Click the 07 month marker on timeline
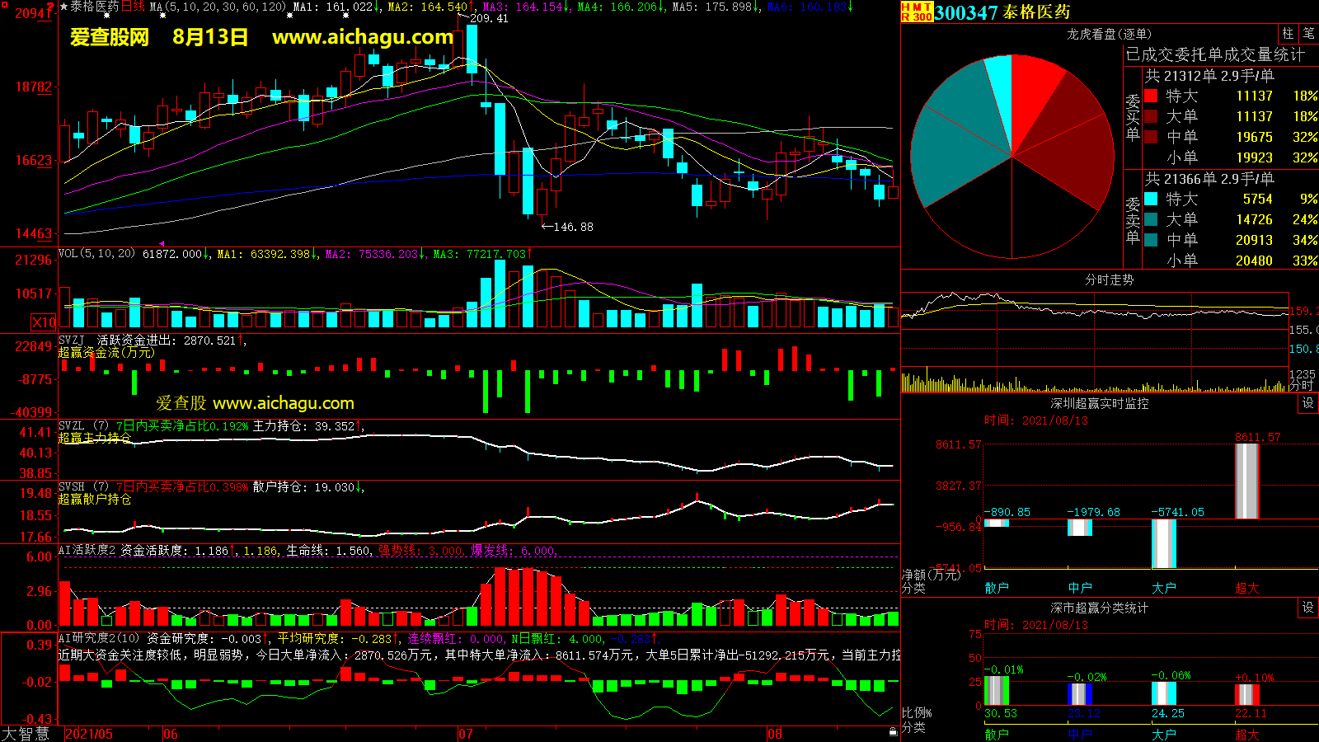The image size is (1319, 742). click(x=466, y=734)
